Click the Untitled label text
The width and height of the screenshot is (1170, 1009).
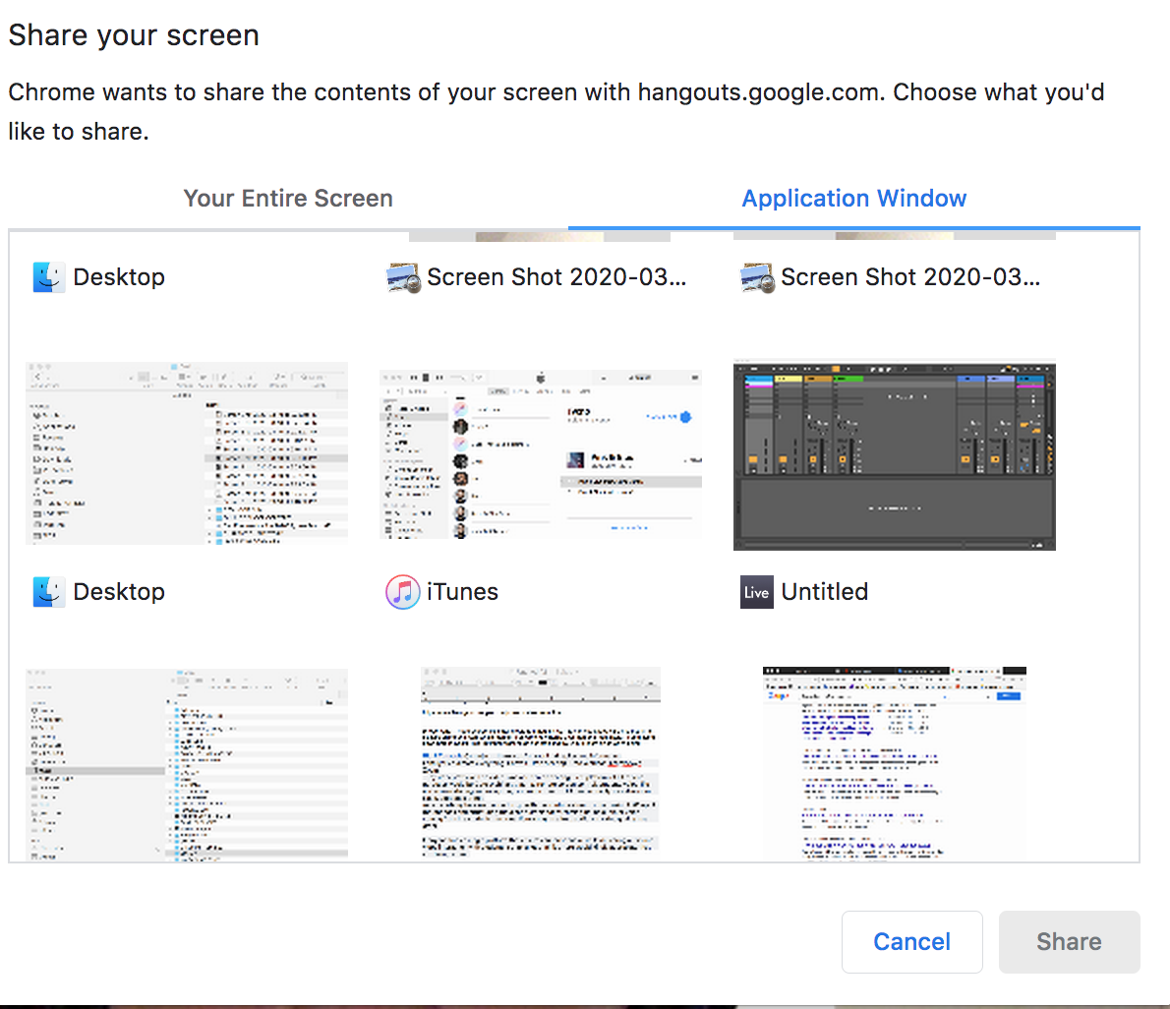pyautogui.click(x=825, y=592)
